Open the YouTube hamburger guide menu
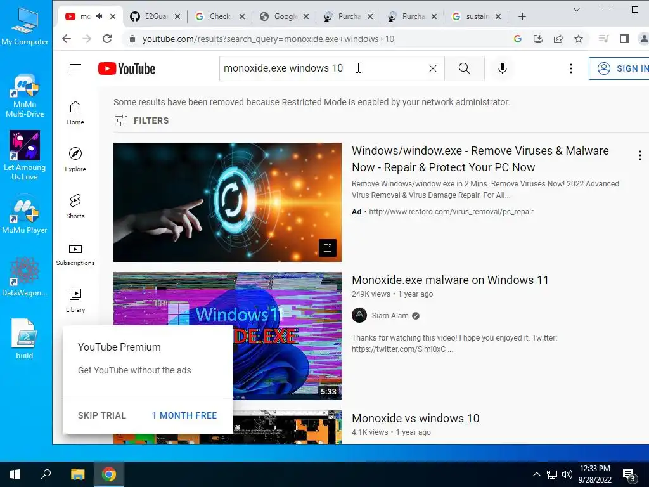649x487 pixels. click(75, 68)
